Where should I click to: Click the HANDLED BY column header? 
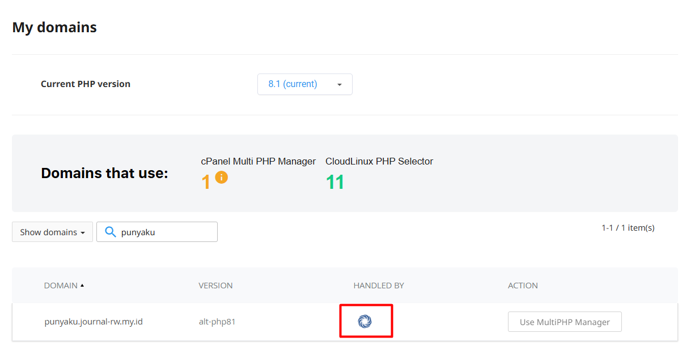[379, 286]
